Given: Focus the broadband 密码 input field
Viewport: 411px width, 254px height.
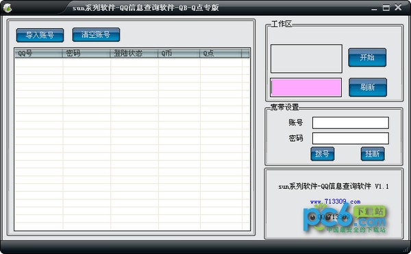Looking at the screenshot, I should pyautogui.click(x=351, y=138).
